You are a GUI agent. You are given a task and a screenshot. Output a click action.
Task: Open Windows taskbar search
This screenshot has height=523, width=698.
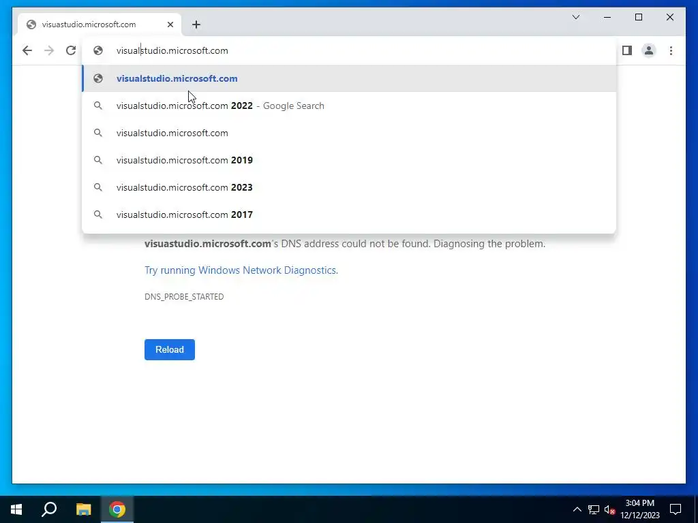[x=49, y=509]
